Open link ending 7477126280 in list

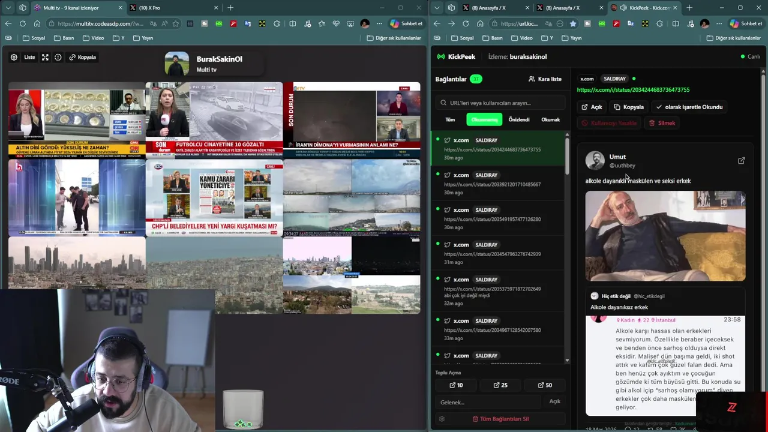498,218
